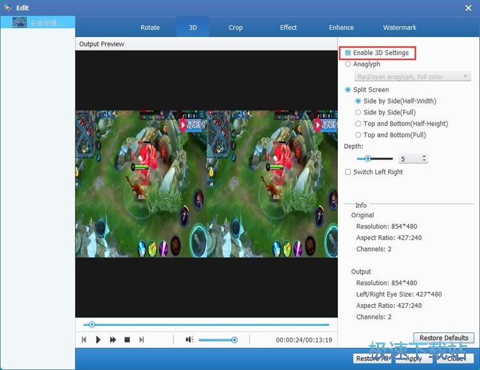Click the fast forward icon
Screen dimensions: 480x370
(113, 340)
